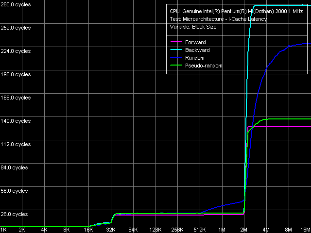Click the 140.0 cycles axis label
The width and height of the screenshot is (311, 233).
tap(16, 121)
